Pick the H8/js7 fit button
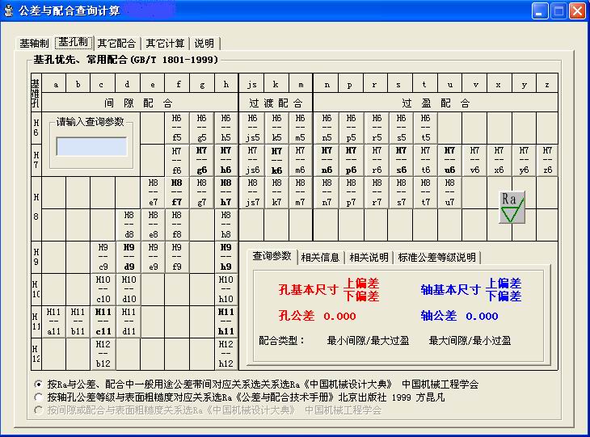 [252, 192]
